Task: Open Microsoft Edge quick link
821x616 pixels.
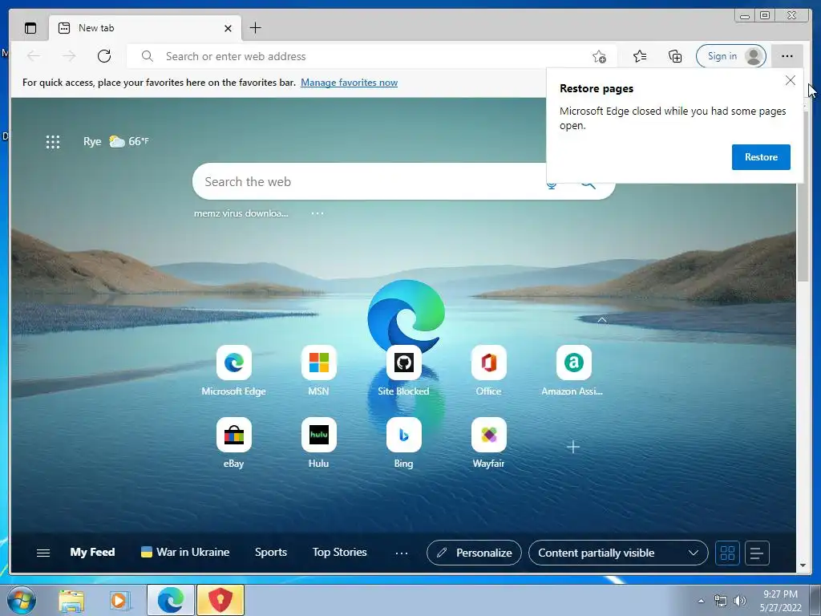Action: (233, 370)
